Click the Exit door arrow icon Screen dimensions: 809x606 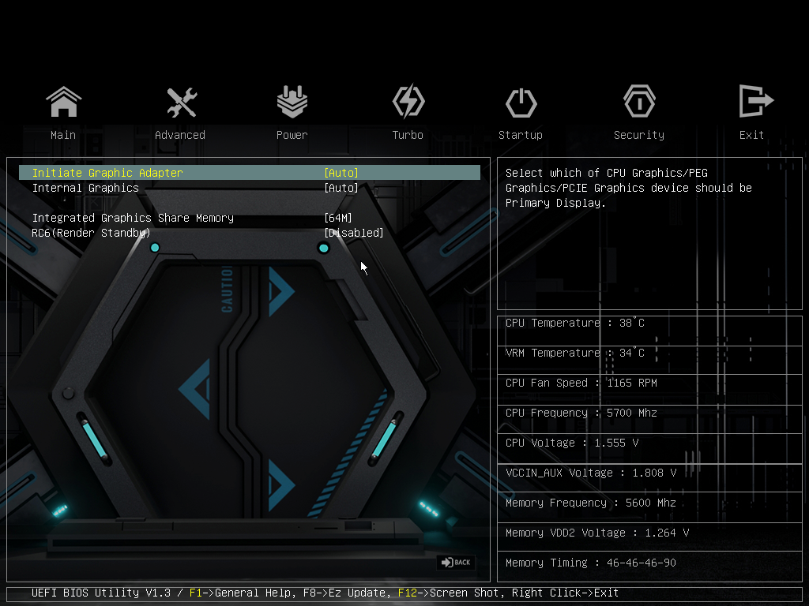[x=756, y=100]
